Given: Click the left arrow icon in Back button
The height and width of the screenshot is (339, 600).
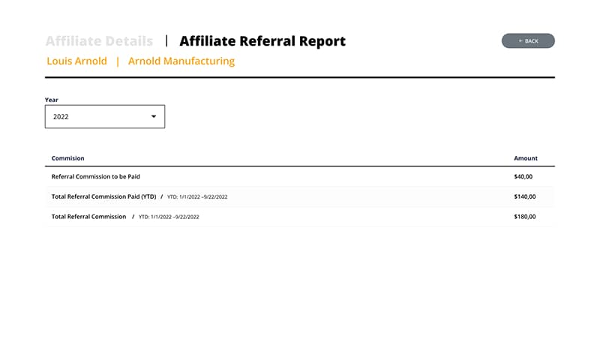Looking at the screenshot, I should 520,41.
